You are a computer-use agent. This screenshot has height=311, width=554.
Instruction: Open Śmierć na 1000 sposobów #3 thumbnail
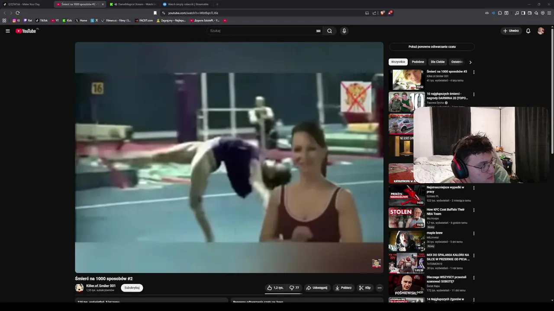407,79
